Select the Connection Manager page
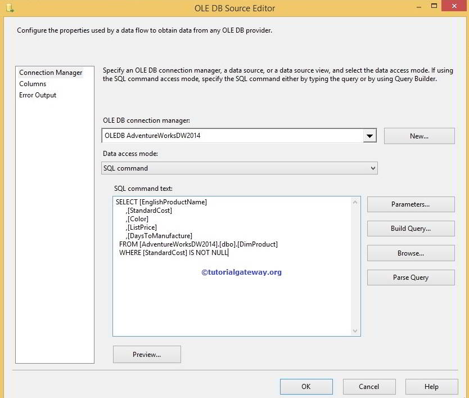The image size is (469, 398). pos(50,72)
